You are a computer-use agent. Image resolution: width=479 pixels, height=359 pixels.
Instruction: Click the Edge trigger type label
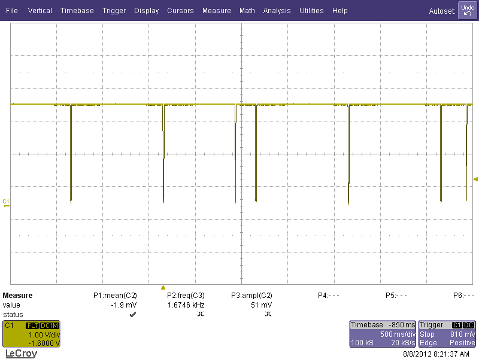point(428,343)
